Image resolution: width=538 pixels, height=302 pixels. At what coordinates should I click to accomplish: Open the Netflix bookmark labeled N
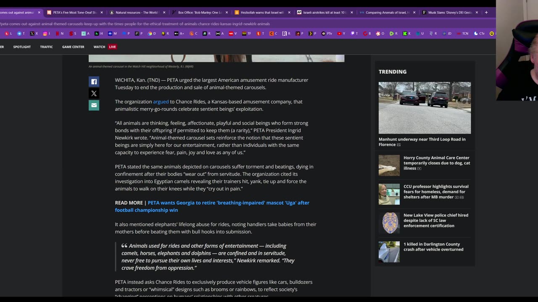click(x=59, y=34)
